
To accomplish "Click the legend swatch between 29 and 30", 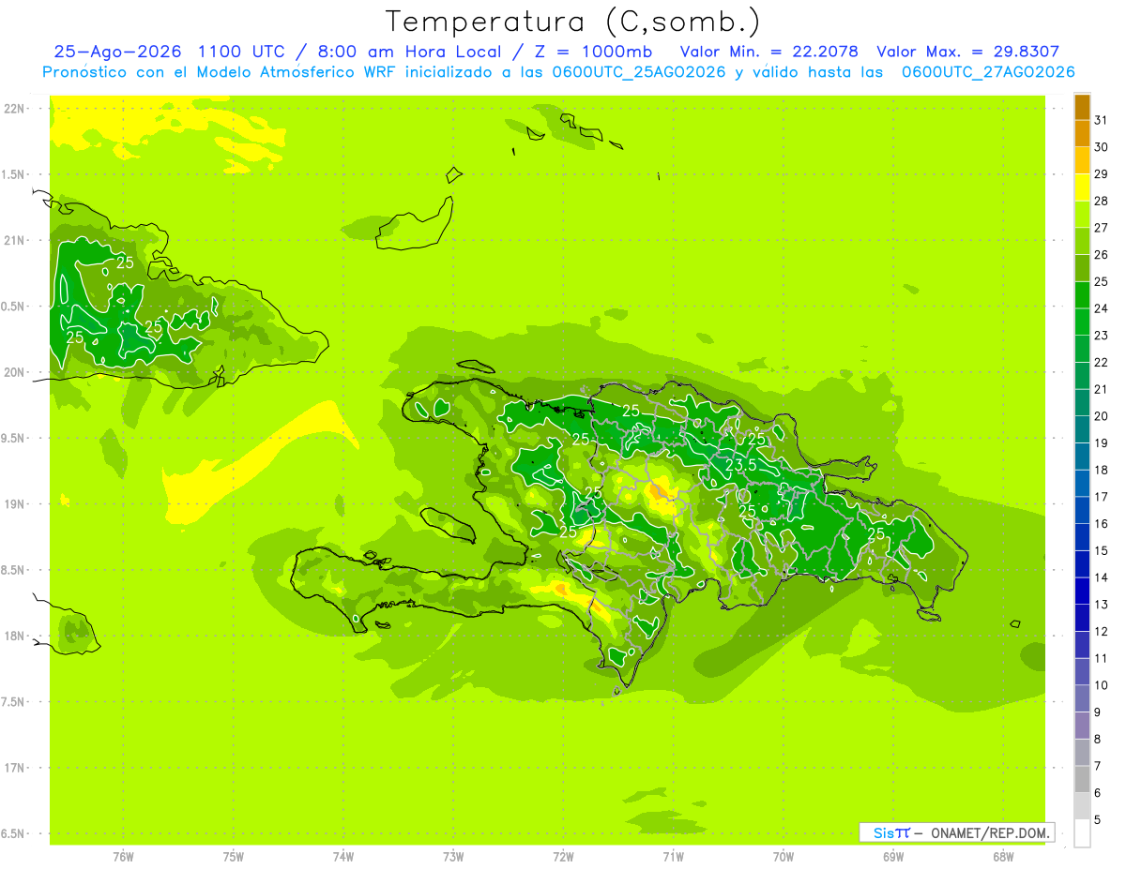I will [x=1082, y=160].
